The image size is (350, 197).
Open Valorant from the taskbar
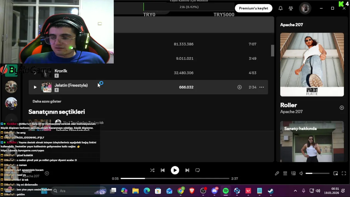tap(248, 191)
